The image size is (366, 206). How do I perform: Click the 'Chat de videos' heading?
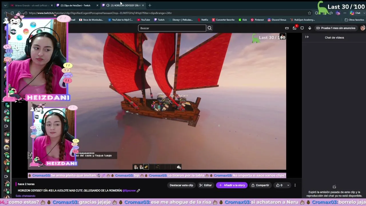pos(334,37)
